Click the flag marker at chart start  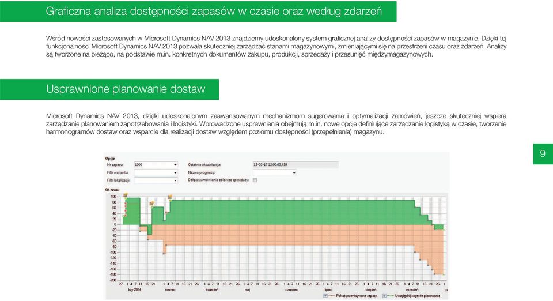125,195
